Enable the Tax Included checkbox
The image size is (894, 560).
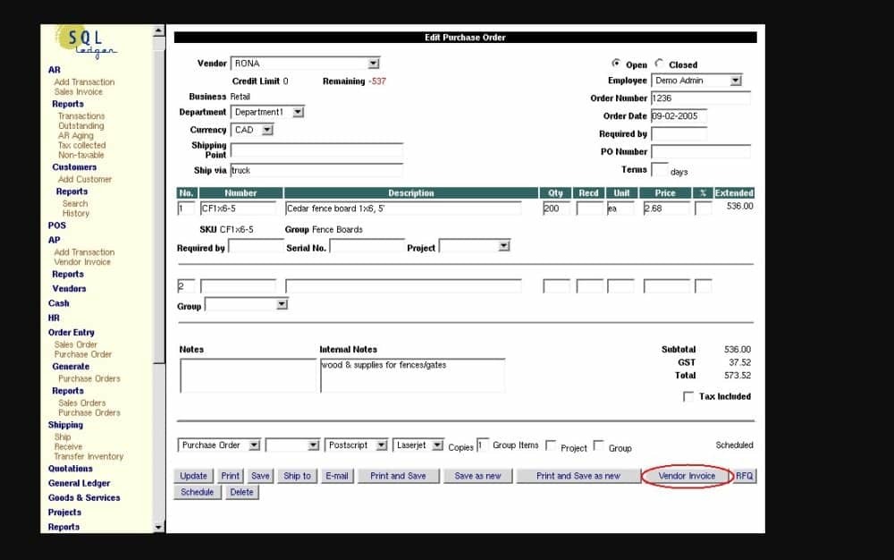pos(687,396)
